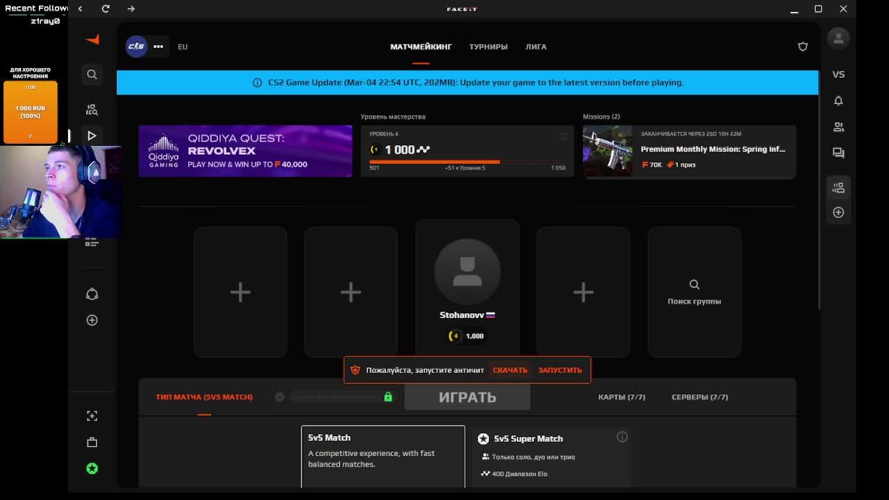
Task: Show info for 5v5 Super Match
Action: click(x=622, y=437)
